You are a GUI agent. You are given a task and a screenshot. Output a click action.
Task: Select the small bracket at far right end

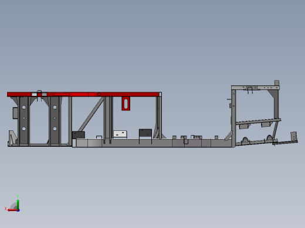click(x=294, y=136)
